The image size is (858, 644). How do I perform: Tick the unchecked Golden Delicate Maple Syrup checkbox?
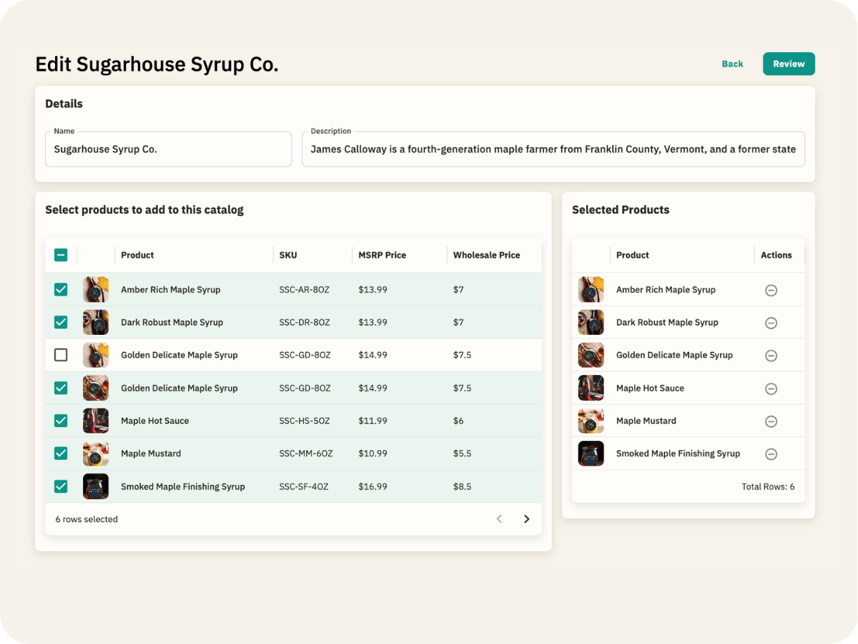pos(61,355)
